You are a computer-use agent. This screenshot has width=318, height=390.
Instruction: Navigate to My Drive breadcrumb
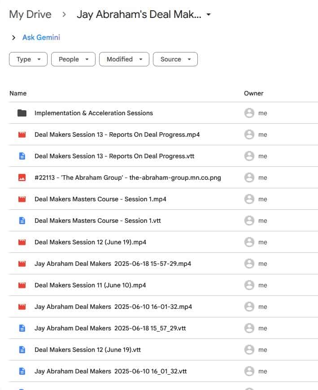click(30, 14)
